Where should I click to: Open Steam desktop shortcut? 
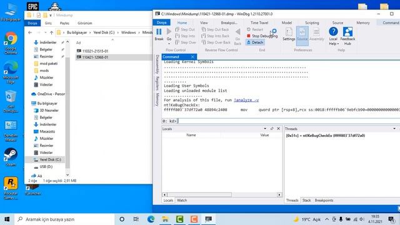coord(11,157)
